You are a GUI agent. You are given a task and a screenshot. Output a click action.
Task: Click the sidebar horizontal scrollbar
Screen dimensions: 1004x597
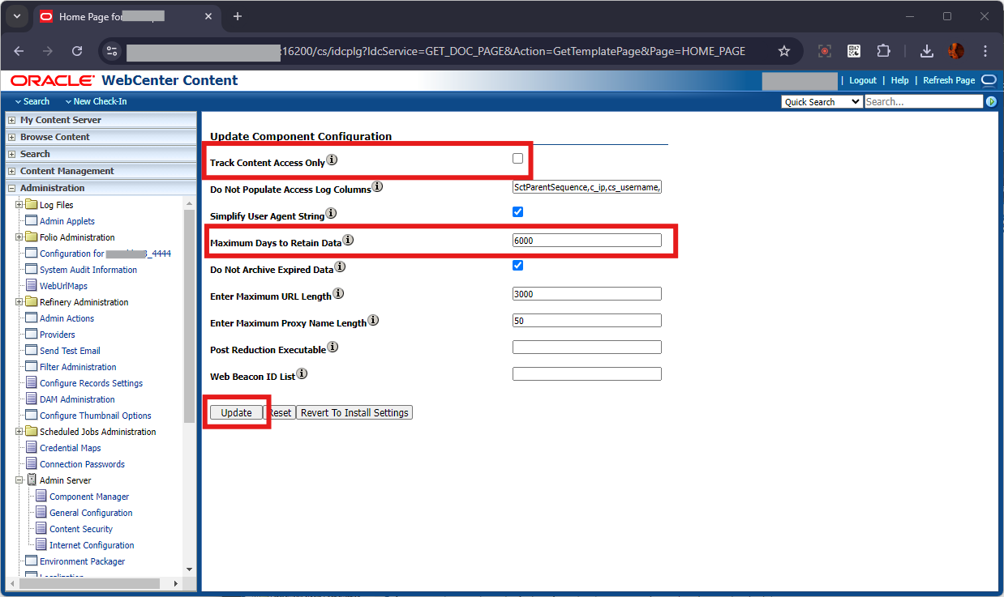(89, 583)
